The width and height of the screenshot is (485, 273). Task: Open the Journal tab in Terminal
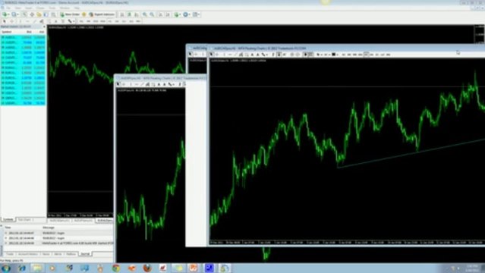coord(85,254)
